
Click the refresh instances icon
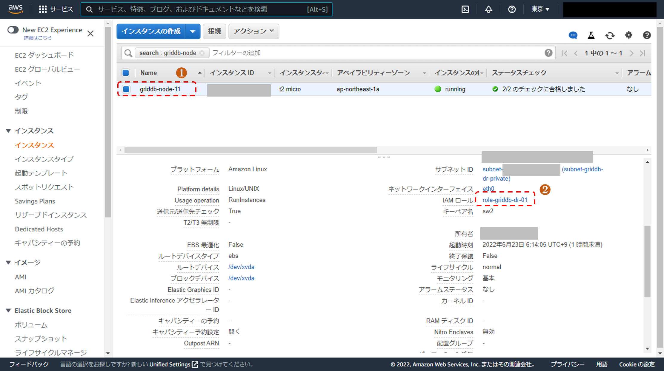pyautogui.click(x=610, y=35)
